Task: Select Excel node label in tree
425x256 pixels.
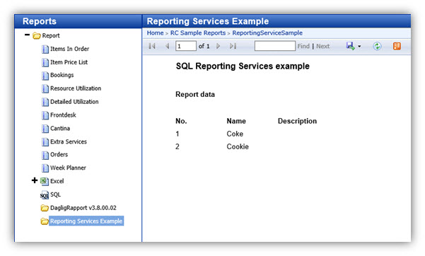Action: (57, 181)
